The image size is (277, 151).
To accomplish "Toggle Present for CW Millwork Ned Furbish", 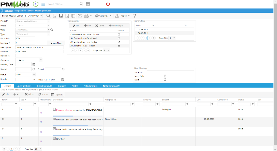I will tap(119, 35).
